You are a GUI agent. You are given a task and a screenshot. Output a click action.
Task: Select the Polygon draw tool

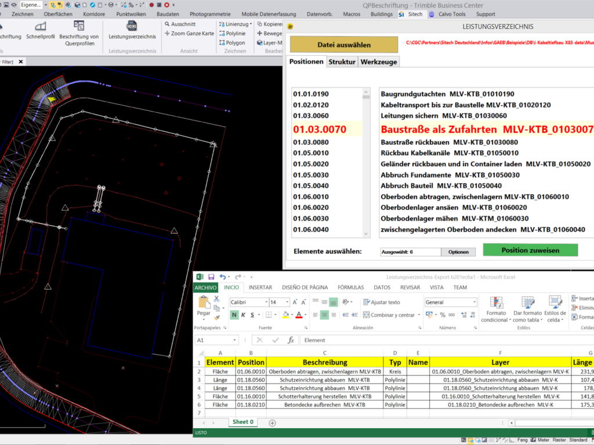(x=232, y=43)
